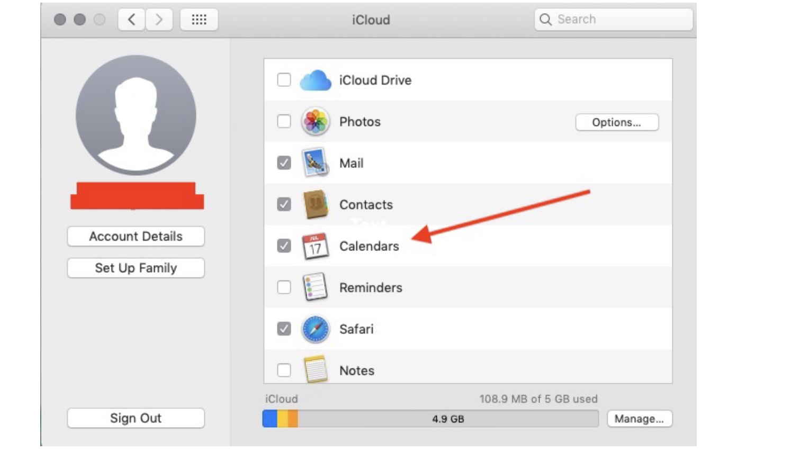This screenshot has width=791, height=451.
Task: Click the Photos pinwheel icon
Action: point(316,122)
